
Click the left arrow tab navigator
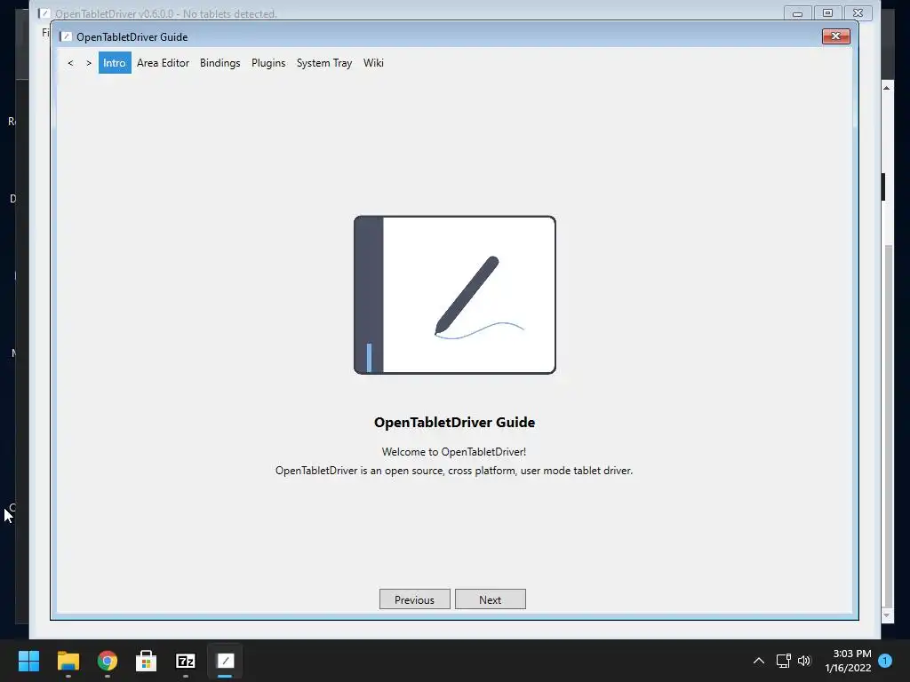click(71, 63)
